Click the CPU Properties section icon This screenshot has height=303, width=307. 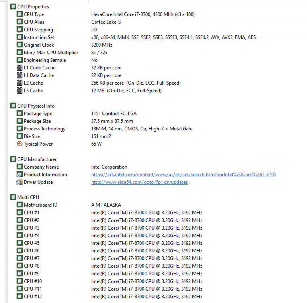tap(13, 7)
